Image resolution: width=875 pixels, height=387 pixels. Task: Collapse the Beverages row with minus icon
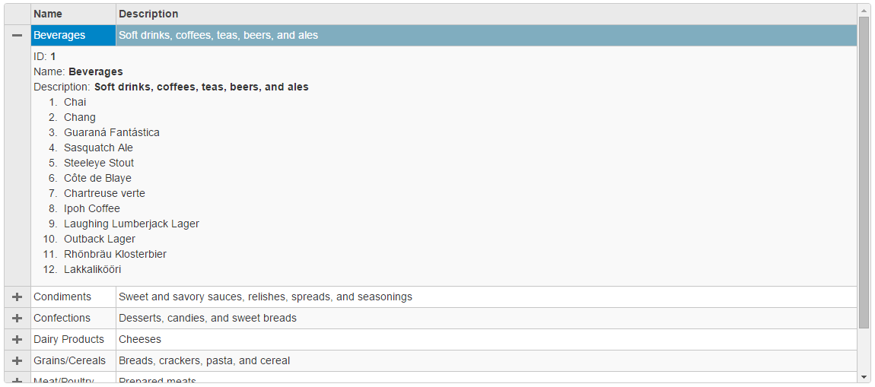point(17,35)
